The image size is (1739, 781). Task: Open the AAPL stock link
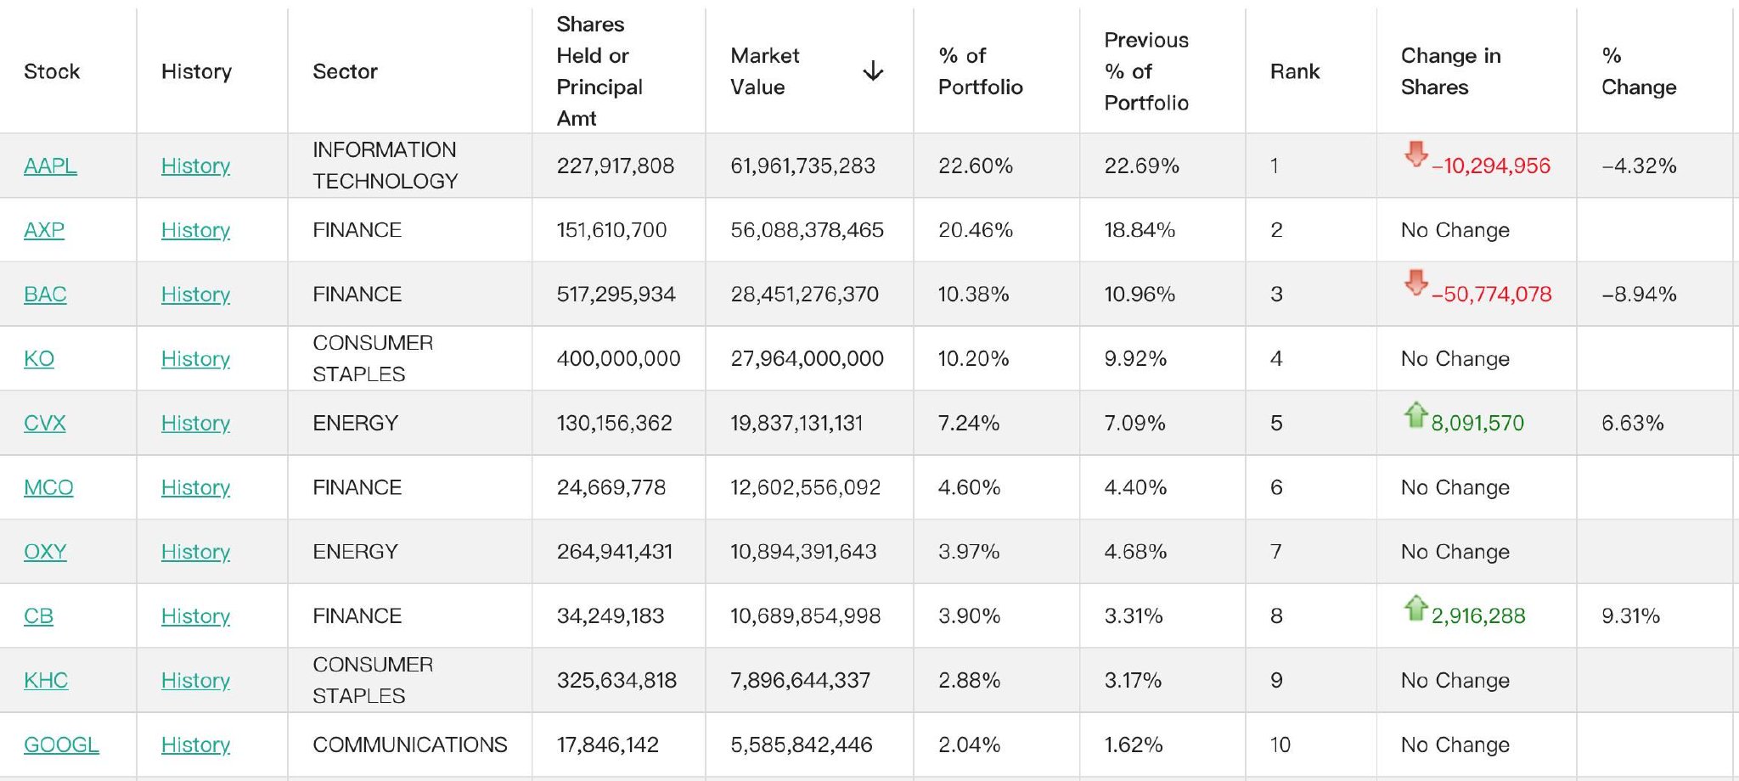50,166
